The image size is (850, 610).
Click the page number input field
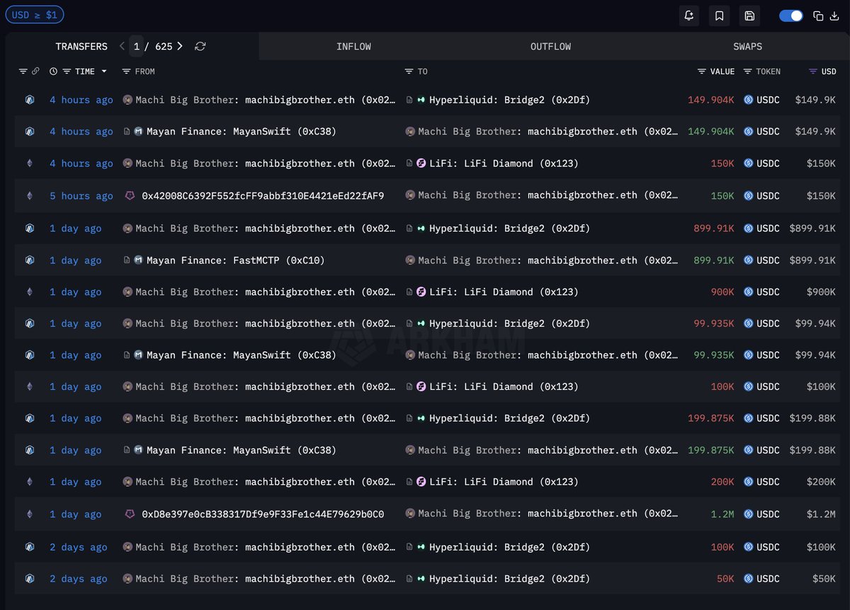(137, 47)
